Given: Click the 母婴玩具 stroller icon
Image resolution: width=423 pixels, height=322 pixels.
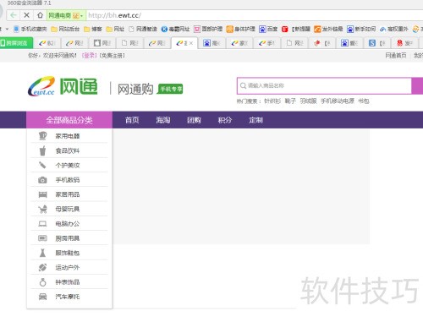Looking at the screenshot, I should 42,209.
